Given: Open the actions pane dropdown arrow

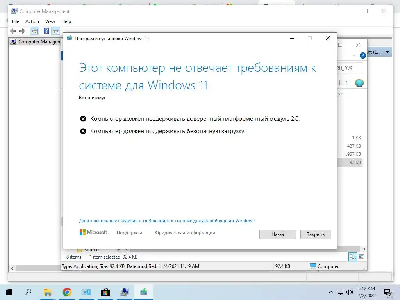Looking at the screenshot, I should click(x=387, y=52).
